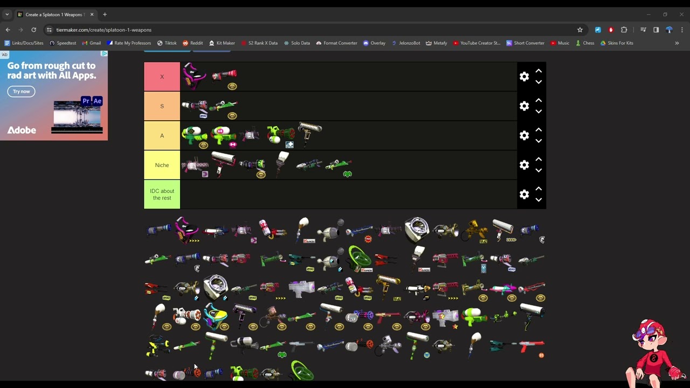Select the pink-black slosher in X tier
This screenshot has height=388, width=690.
coord(194,77)
